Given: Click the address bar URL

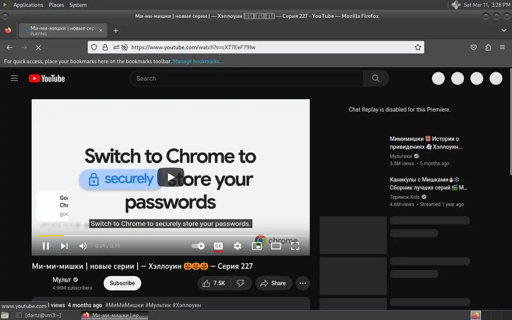Looking at the screenshot, I should pos(193,47).
